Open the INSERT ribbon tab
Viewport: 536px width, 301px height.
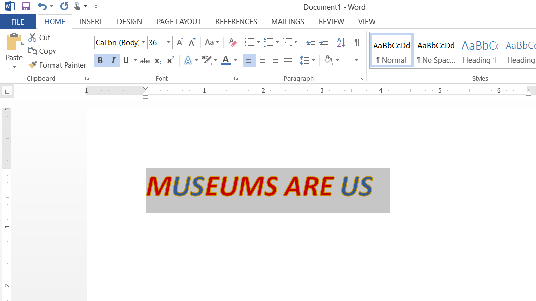[x=91, y=22]
